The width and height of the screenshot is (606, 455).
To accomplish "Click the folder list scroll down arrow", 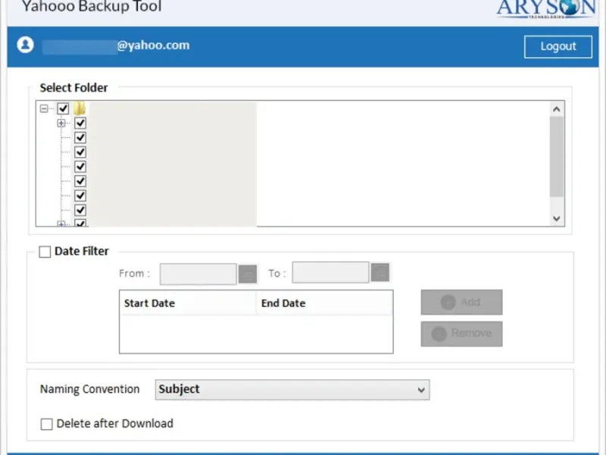I will point(557,218).
